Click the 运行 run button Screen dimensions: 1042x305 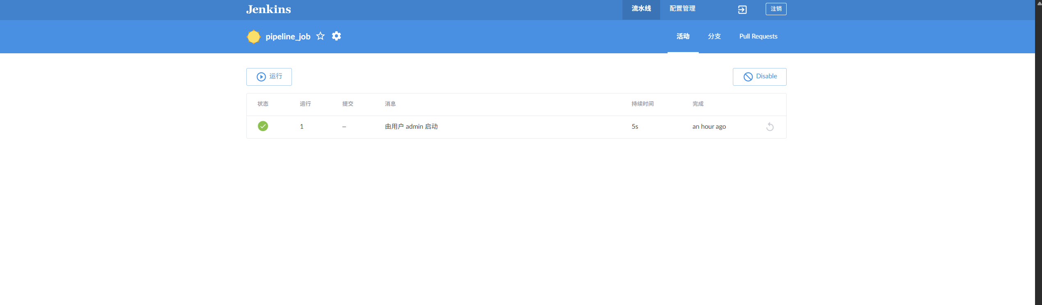(x=269, y=77)
